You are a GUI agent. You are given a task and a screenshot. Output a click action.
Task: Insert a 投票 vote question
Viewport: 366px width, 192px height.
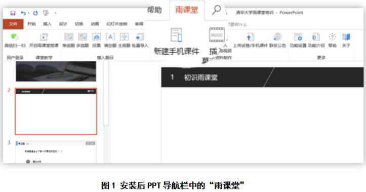coord(96,40)
